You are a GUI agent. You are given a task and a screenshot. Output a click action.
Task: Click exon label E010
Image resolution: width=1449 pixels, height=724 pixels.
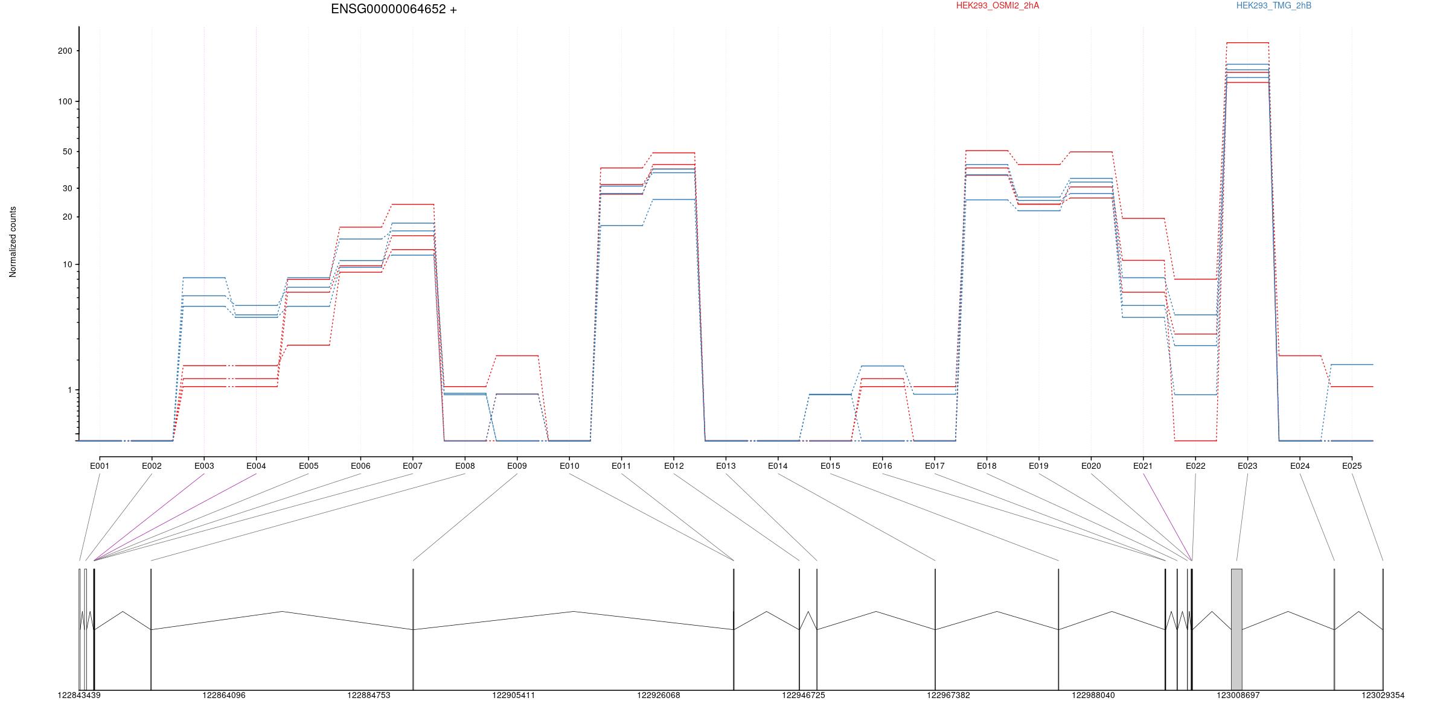569,466
